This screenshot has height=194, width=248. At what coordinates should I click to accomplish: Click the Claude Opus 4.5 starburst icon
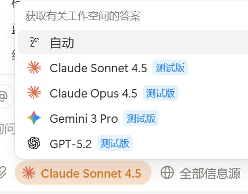34,93
